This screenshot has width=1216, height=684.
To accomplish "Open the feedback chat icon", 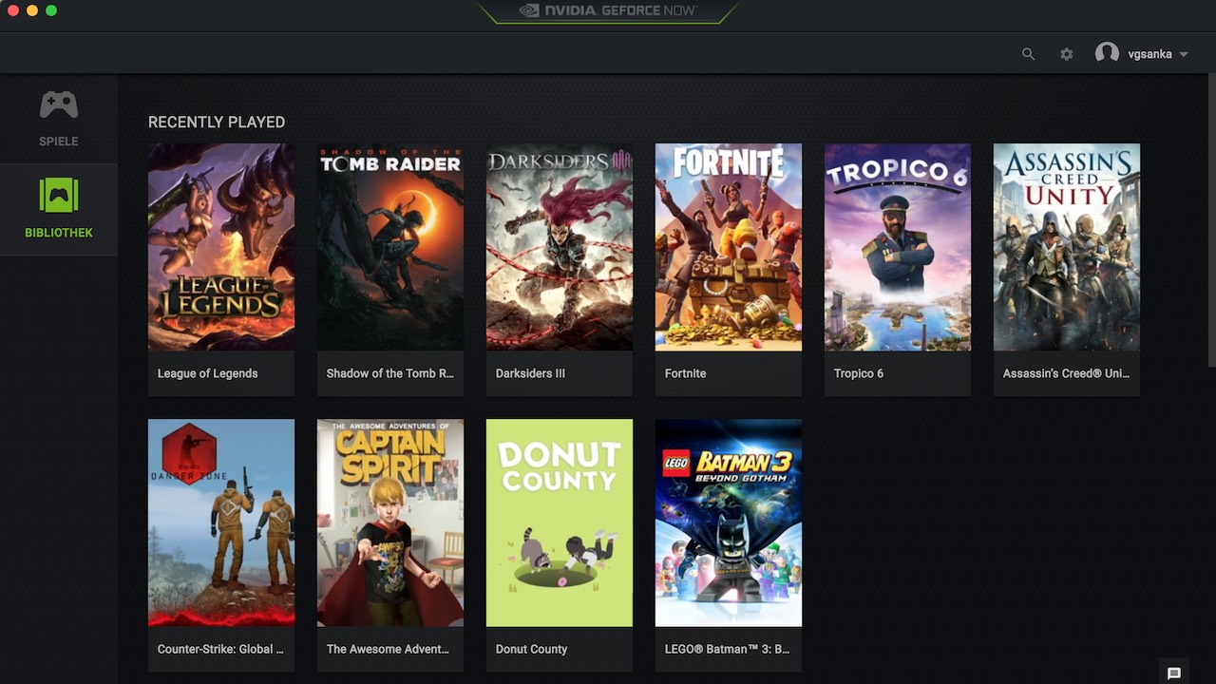I will [1174, 674].
